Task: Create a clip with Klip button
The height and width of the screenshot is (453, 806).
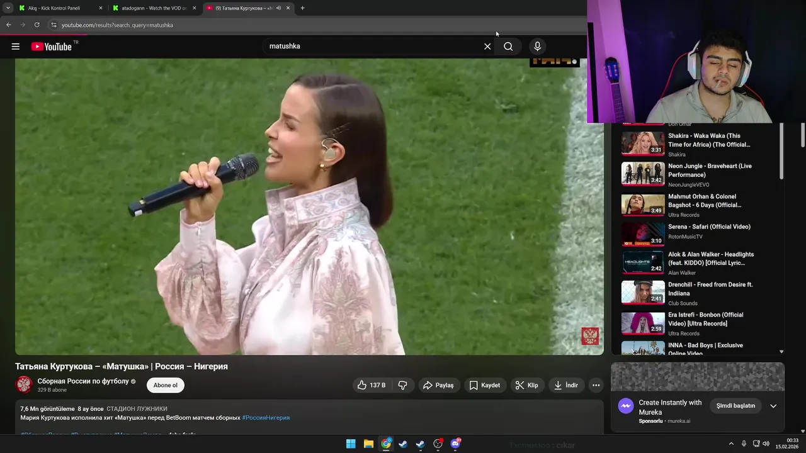Action: pos(526,385)
